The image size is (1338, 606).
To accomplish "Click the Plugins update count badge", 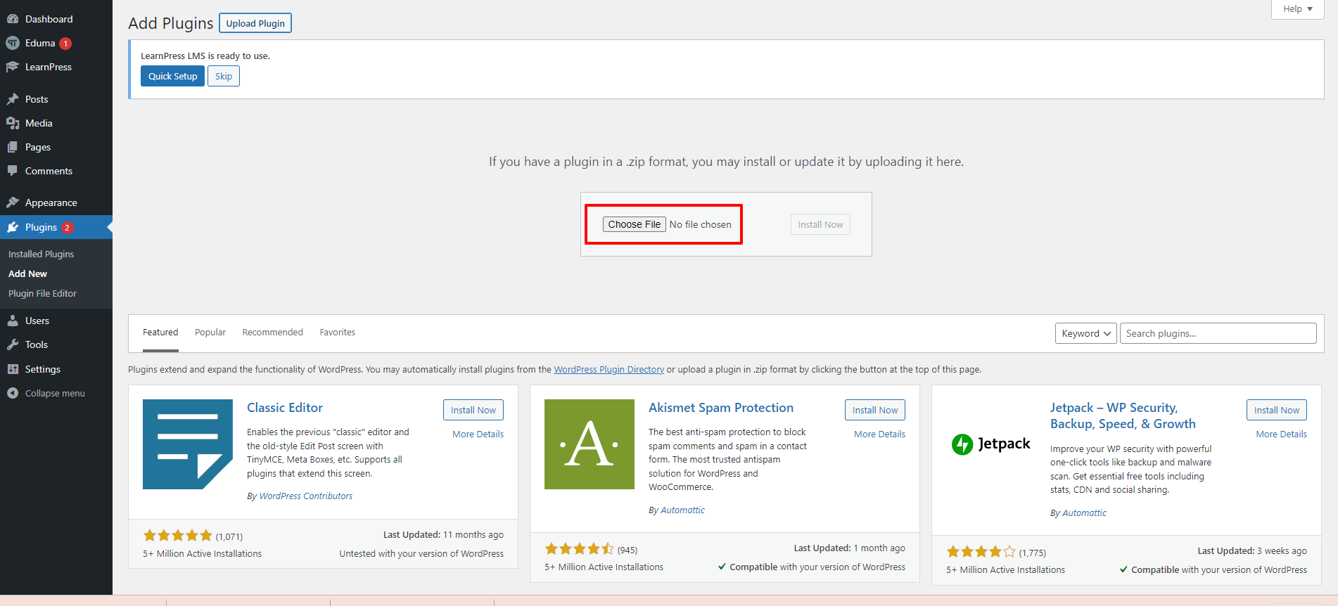I will pyautogui.click(x=68, y=228).
